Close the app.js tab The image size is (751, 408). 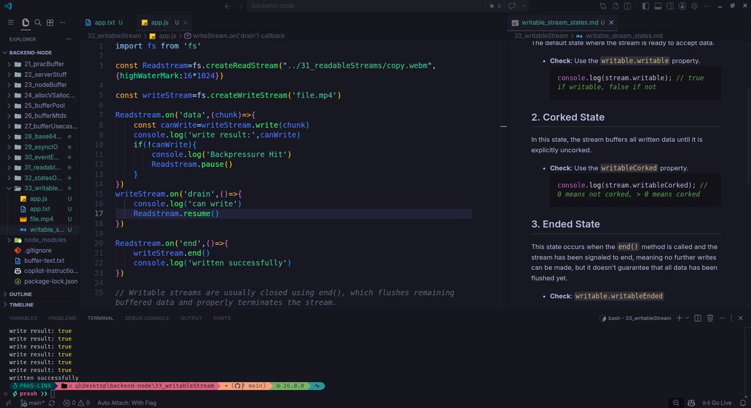pos(185,23)
